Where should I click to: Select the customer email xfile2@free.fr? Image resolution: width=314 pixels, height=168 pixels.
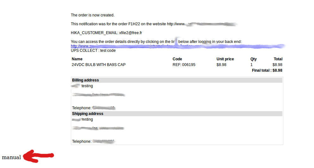(x=131, y=33)
